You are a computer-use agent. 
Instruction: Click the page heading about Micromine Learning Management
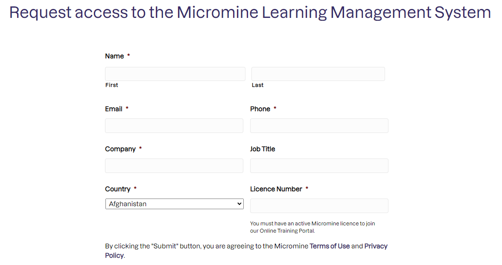[x=250, y=12]
